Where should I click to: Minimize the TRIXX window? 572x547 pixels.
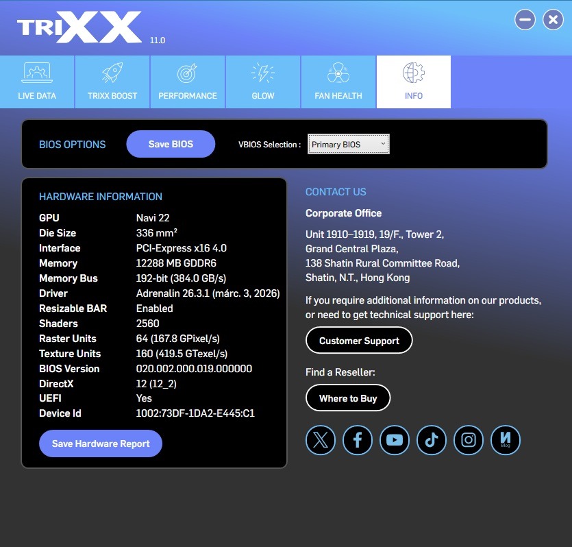(x=525, y=20)
